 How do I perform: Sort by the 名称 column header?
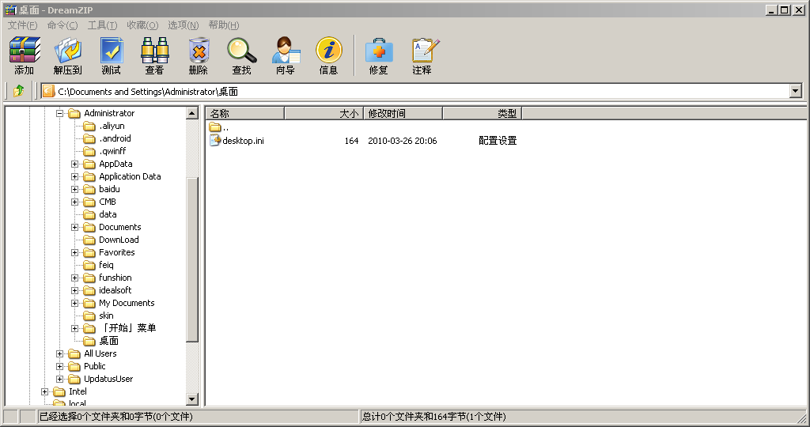tap(245, 113)
